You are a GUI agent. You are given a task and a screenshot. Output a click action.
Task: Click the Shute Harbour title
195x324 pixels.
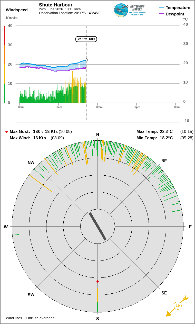(x=56, y=5)
